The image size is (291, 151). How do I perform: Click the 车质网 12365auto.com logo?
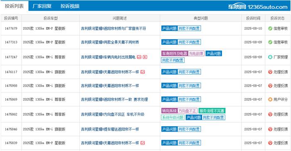point(258,7)
